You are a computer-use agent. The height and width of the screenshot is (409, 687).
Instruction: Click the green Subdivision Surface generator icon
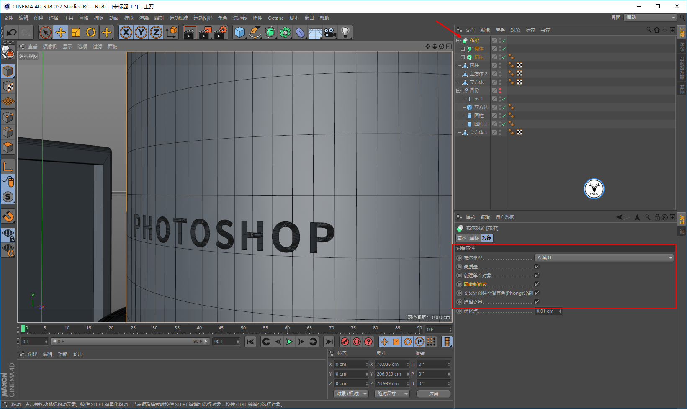(x=270, y=32)
